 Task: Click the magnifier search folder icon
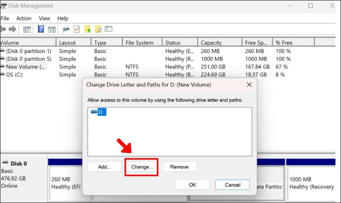[98, 29]
